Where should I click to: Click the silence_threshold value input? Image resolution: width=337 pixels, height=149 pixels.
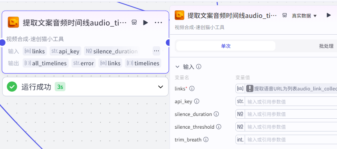[x=291, y=127]
